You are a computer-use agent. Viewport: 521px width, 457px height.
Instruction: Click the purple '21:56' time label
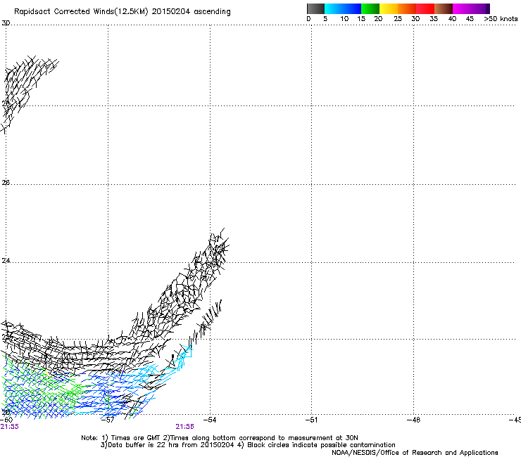184,427
